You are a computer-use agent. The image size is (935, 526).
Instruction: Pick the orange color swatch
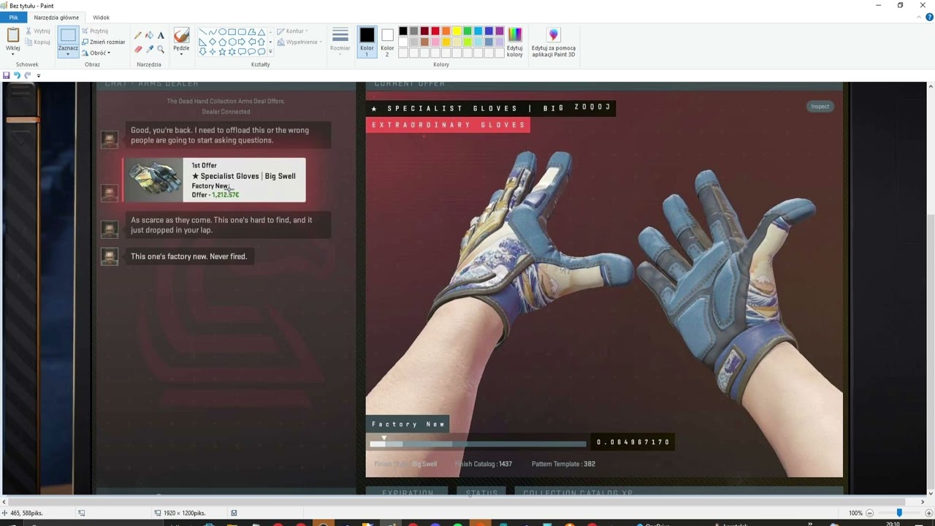[446, 31]
